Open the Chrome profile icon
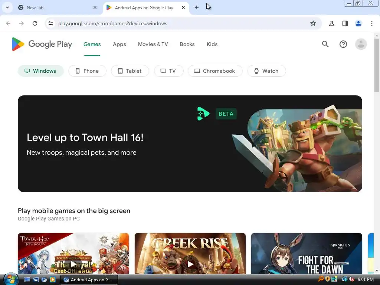 pyautogui.click(x=358, y=23)
